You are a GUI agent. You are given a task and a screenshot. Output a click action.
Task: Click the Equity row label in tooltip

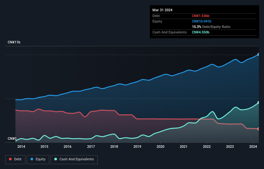(x=157, y=21)
